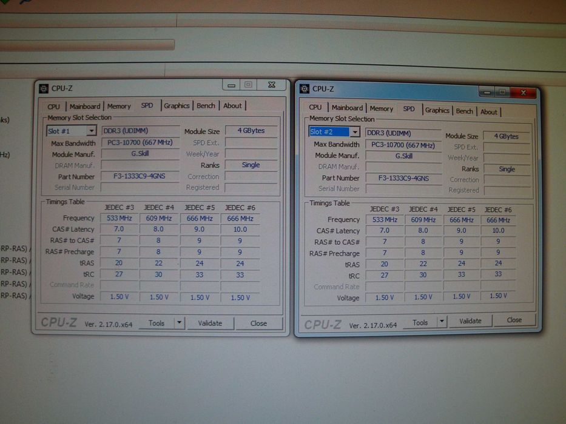This screenshot has width=566, height=424.
Task: Click the progress bar in the background window
Action: click(x=87, y=45)
